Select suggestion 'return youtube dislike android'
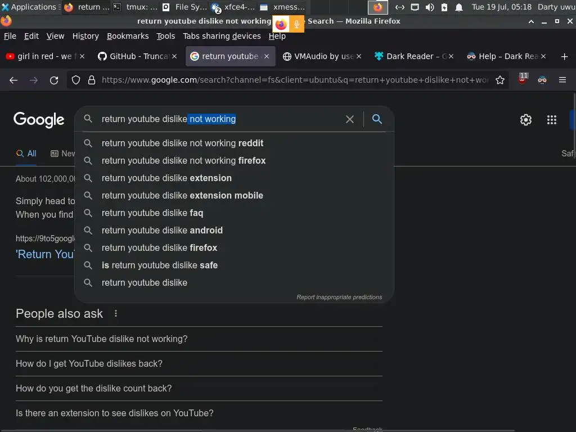Image resolution: width=576 pixels, height=432 pixels. pyautogui.click(x=234, y=230)
